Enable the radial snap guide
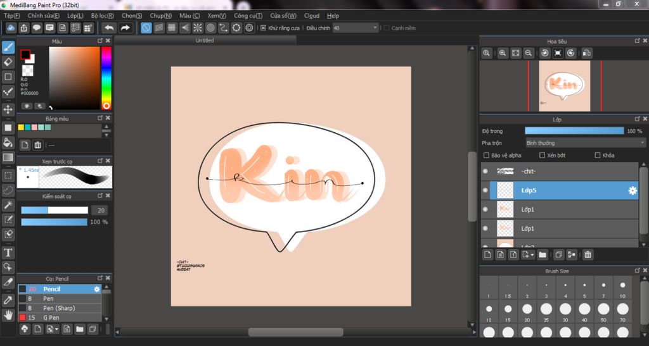The height and width of the screenshot is (346, 649). click(x=198, y=28)
